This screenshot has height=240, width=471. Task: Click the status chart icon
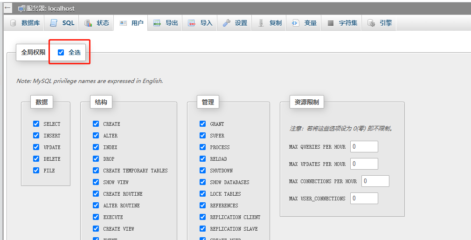pyautogui.click(x=88, y=23)
